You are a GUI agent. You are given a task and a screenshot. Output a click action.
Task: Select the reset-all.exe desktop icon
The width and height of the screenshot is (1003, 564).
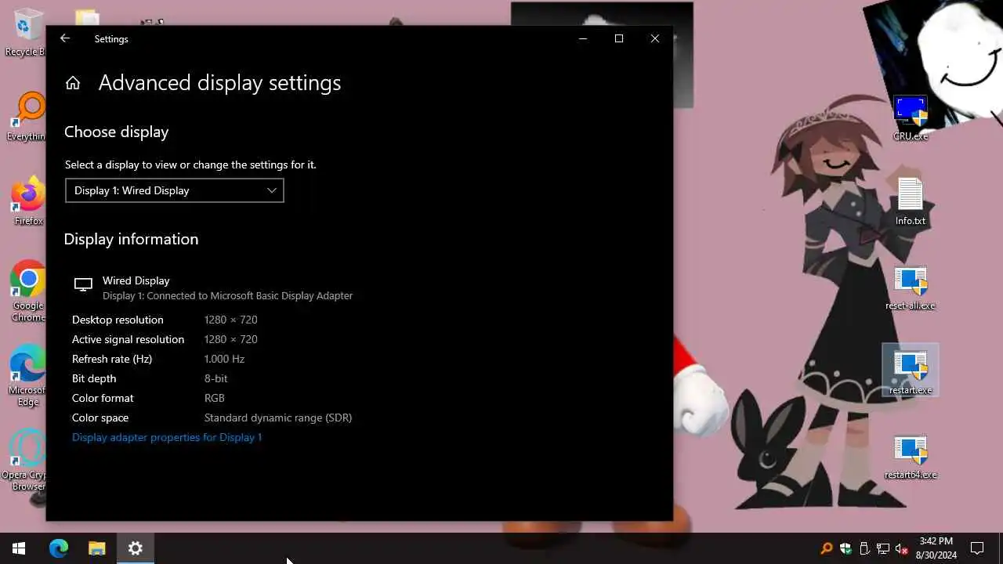(x=911, y=288)
